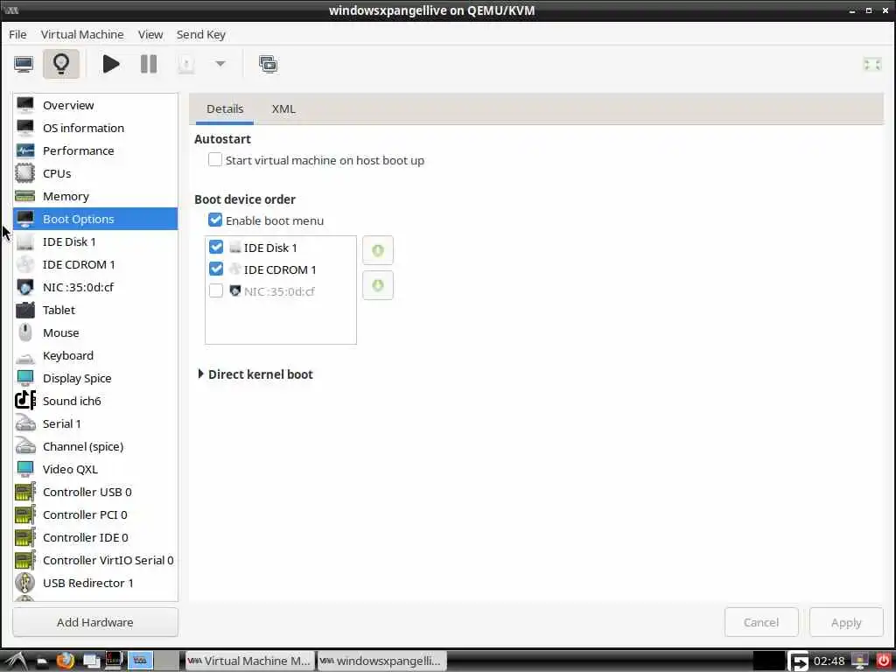896x672 pixels.
Task: Select CPUs in the sidebar
Action: (95, 173)
